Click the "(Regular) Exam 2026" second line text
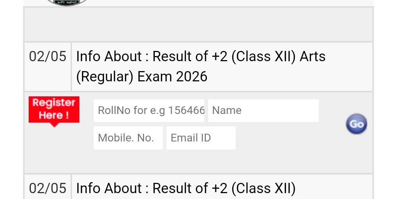The image size is (397, 199). coord(142,77)
